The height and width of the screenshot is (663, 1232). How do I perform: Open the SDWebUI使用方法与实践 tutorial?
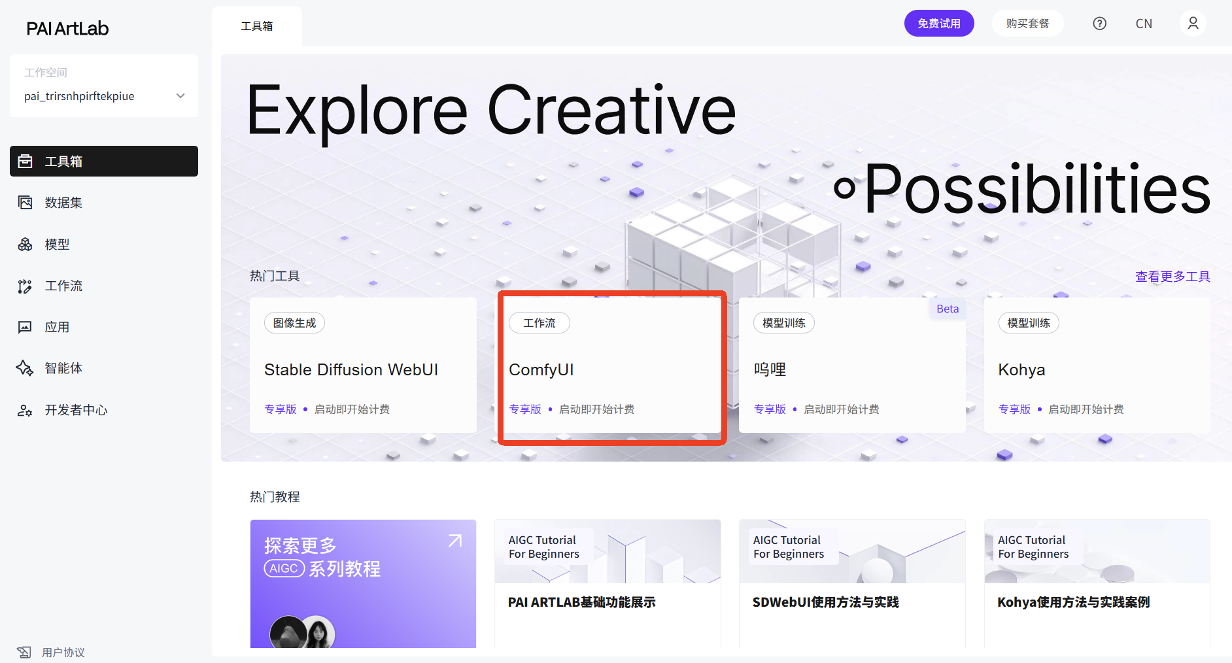[852, 584]
